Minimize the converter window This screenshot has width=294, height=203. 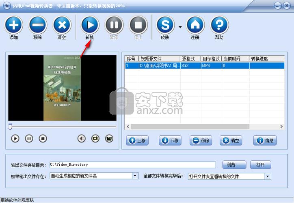click(278, 5)
